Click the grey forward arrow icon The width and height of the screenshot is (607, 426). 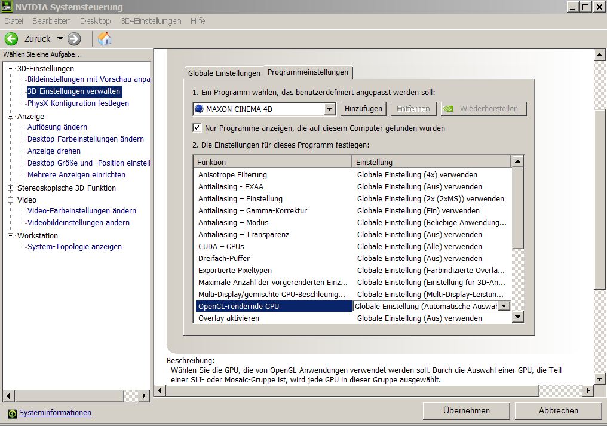point(74,39)
